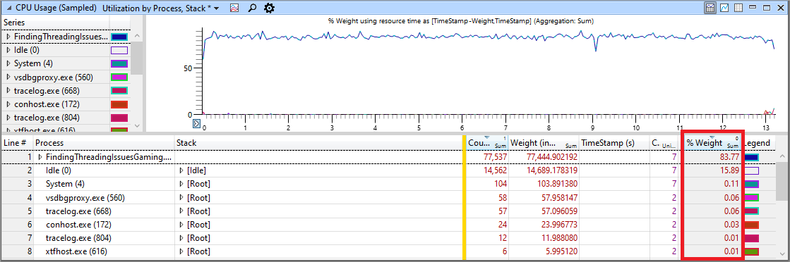Screen dimensions: 790x262
Task: Click Legend swatch for Idle (0) table row
Action: [751, 171]
